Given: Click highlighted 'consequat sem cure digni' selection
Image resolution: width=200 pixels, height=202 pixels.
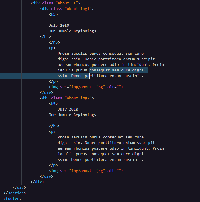Looking at the screenshot, I should tap(116, 70).
